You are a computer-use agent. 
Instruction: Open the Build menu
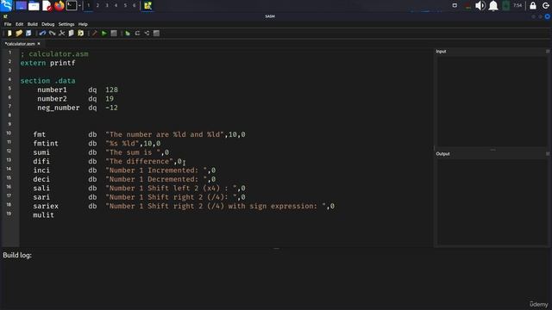[x=33, y=24]
